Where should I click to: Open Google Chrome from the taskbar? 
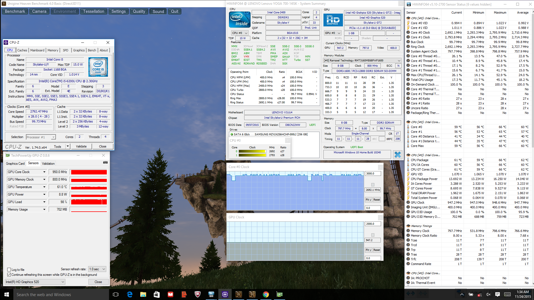266,294
